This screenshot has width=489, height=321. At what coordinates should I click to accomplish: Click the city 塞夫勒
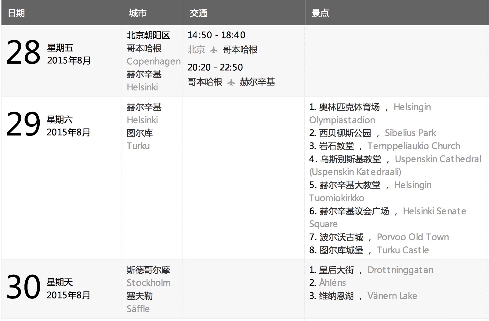click(x=140, y=296)
